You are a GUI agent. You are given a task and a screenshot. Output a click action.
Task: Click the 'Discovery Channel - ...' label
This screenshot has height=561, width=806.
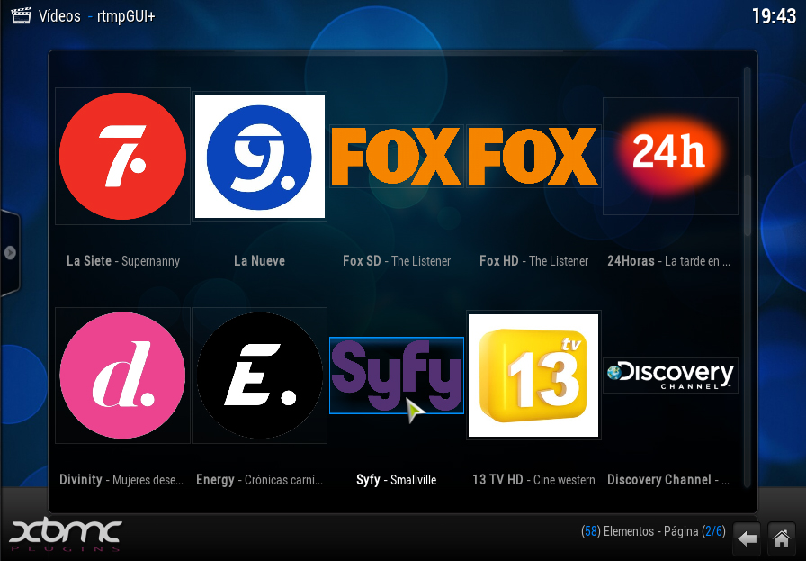[668, 480]
